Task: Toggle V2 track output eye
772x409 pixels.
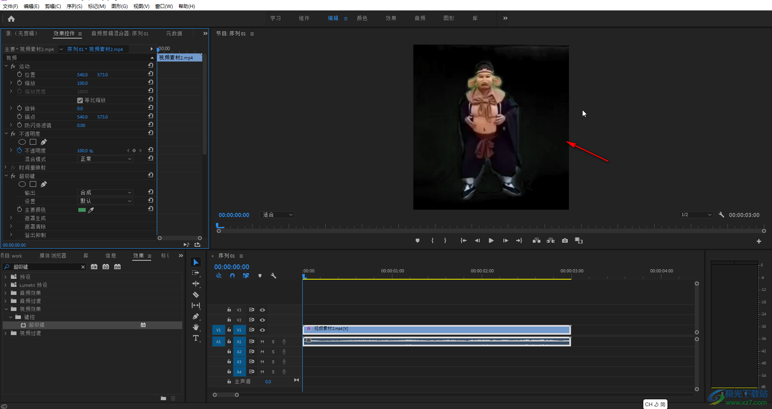Action: coord(262,320)
